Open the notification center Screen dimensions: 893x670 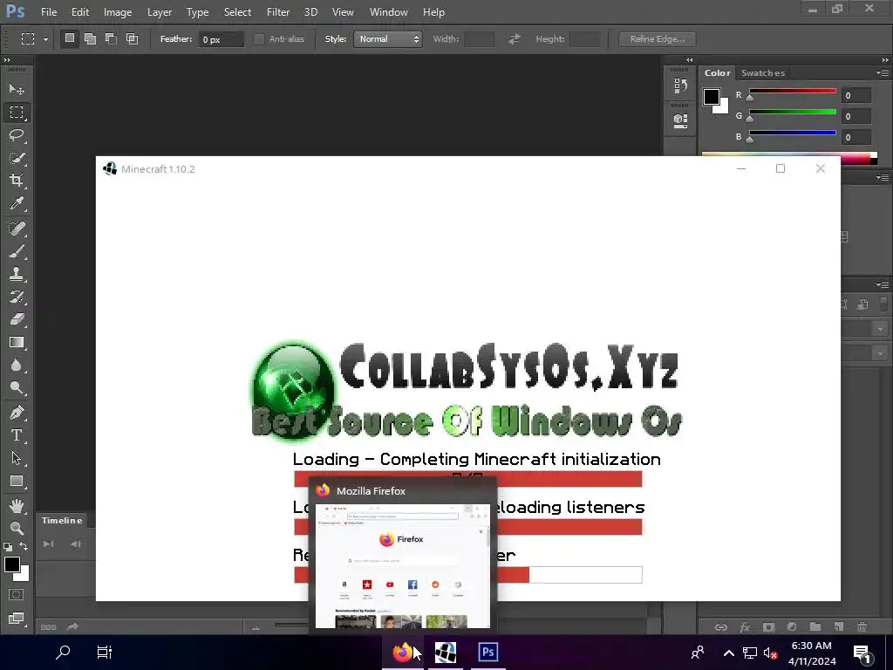pyautogui.click(x=862, y=653)
